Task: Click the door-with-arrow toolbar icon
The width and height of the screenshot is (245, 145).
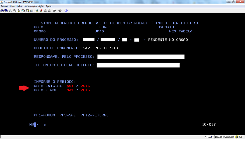Action: coord(10,11)
